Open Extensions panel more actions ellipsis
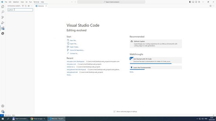The width and height of the screenshot is (216, 121). pos(31,6)
